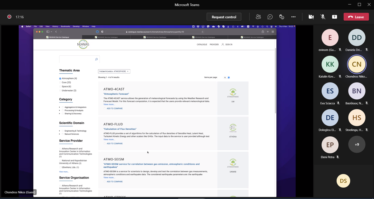The image size is (374, 199).
Task: Click the search magnifier in NEANIAS catalogue
Action: coord(96,59)
